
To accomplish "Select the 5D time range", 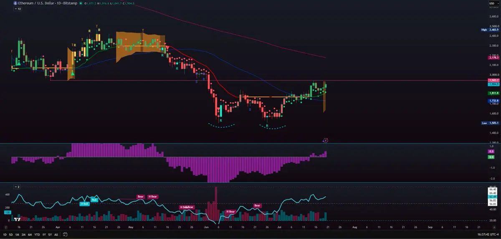I will coord(11,234).
